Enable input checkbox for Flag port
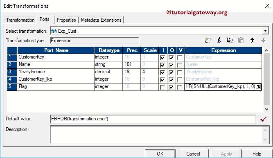The height and width of the screenshot is (158, 273). 162,87
